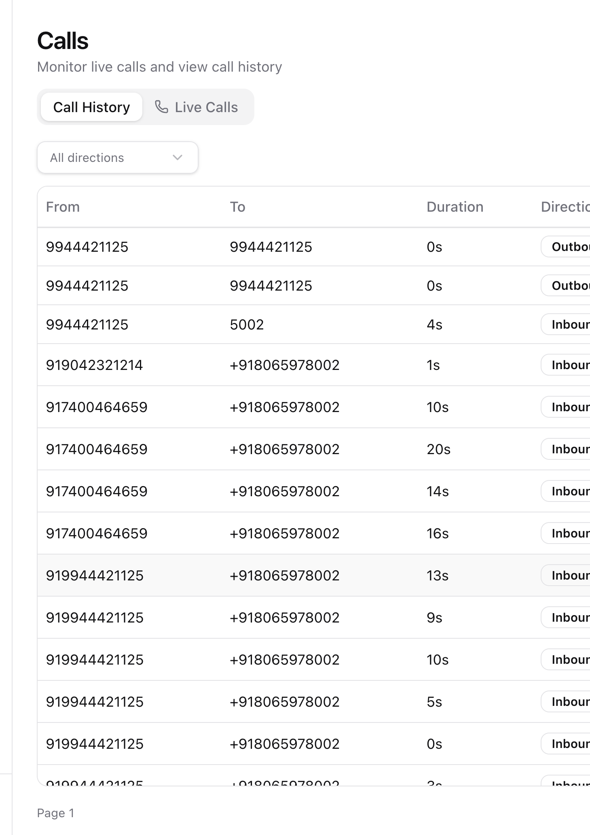Click the Direction column header
This screenshot has height=835, width=590.
pos(565,207)
